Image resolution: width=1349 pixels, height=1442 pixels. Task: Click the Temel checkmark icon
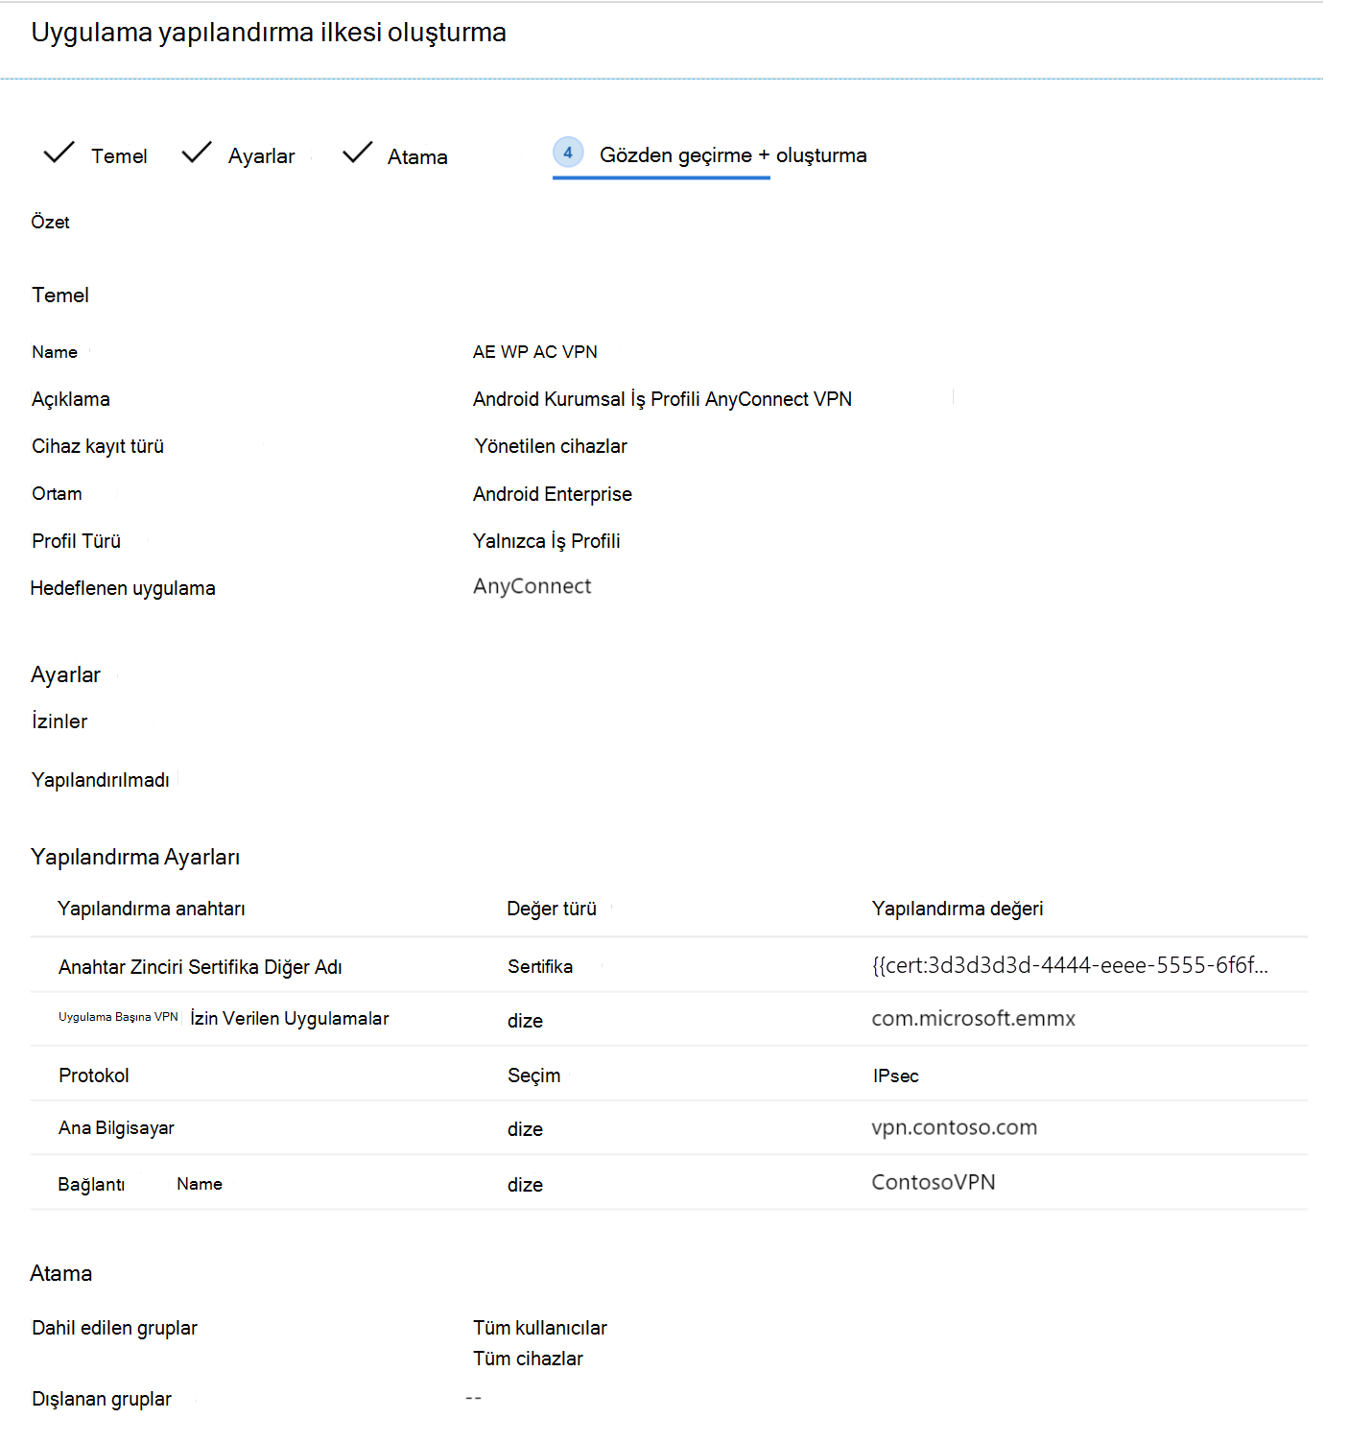(x=59, y=153)
